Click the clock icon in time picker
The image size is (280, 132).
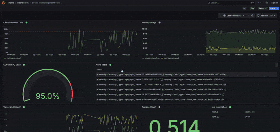pos(224,15)
